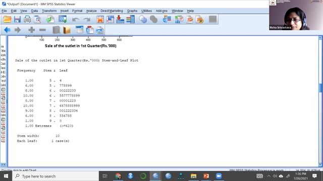This screenshot has height=181, width=323.
Task: Click the 'Extremes (>=610)' row
Action: tap(49, 126)
